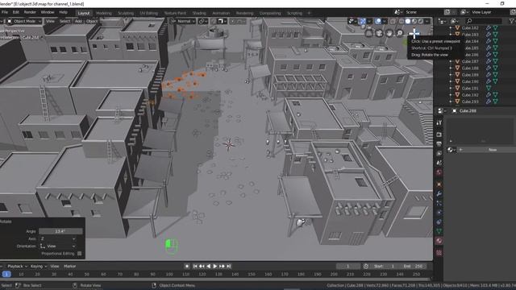
Task: Toggle proportional editing in viewport header
Action: 233,21
